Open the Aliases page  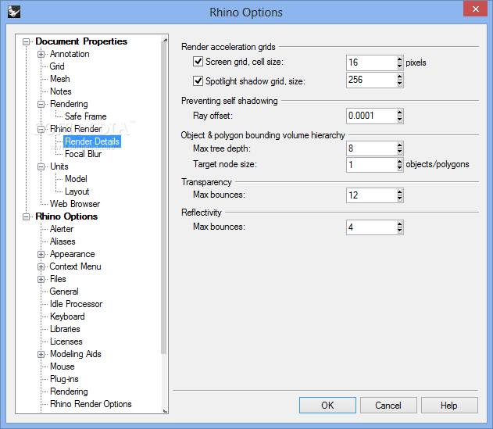coord(63,241)
